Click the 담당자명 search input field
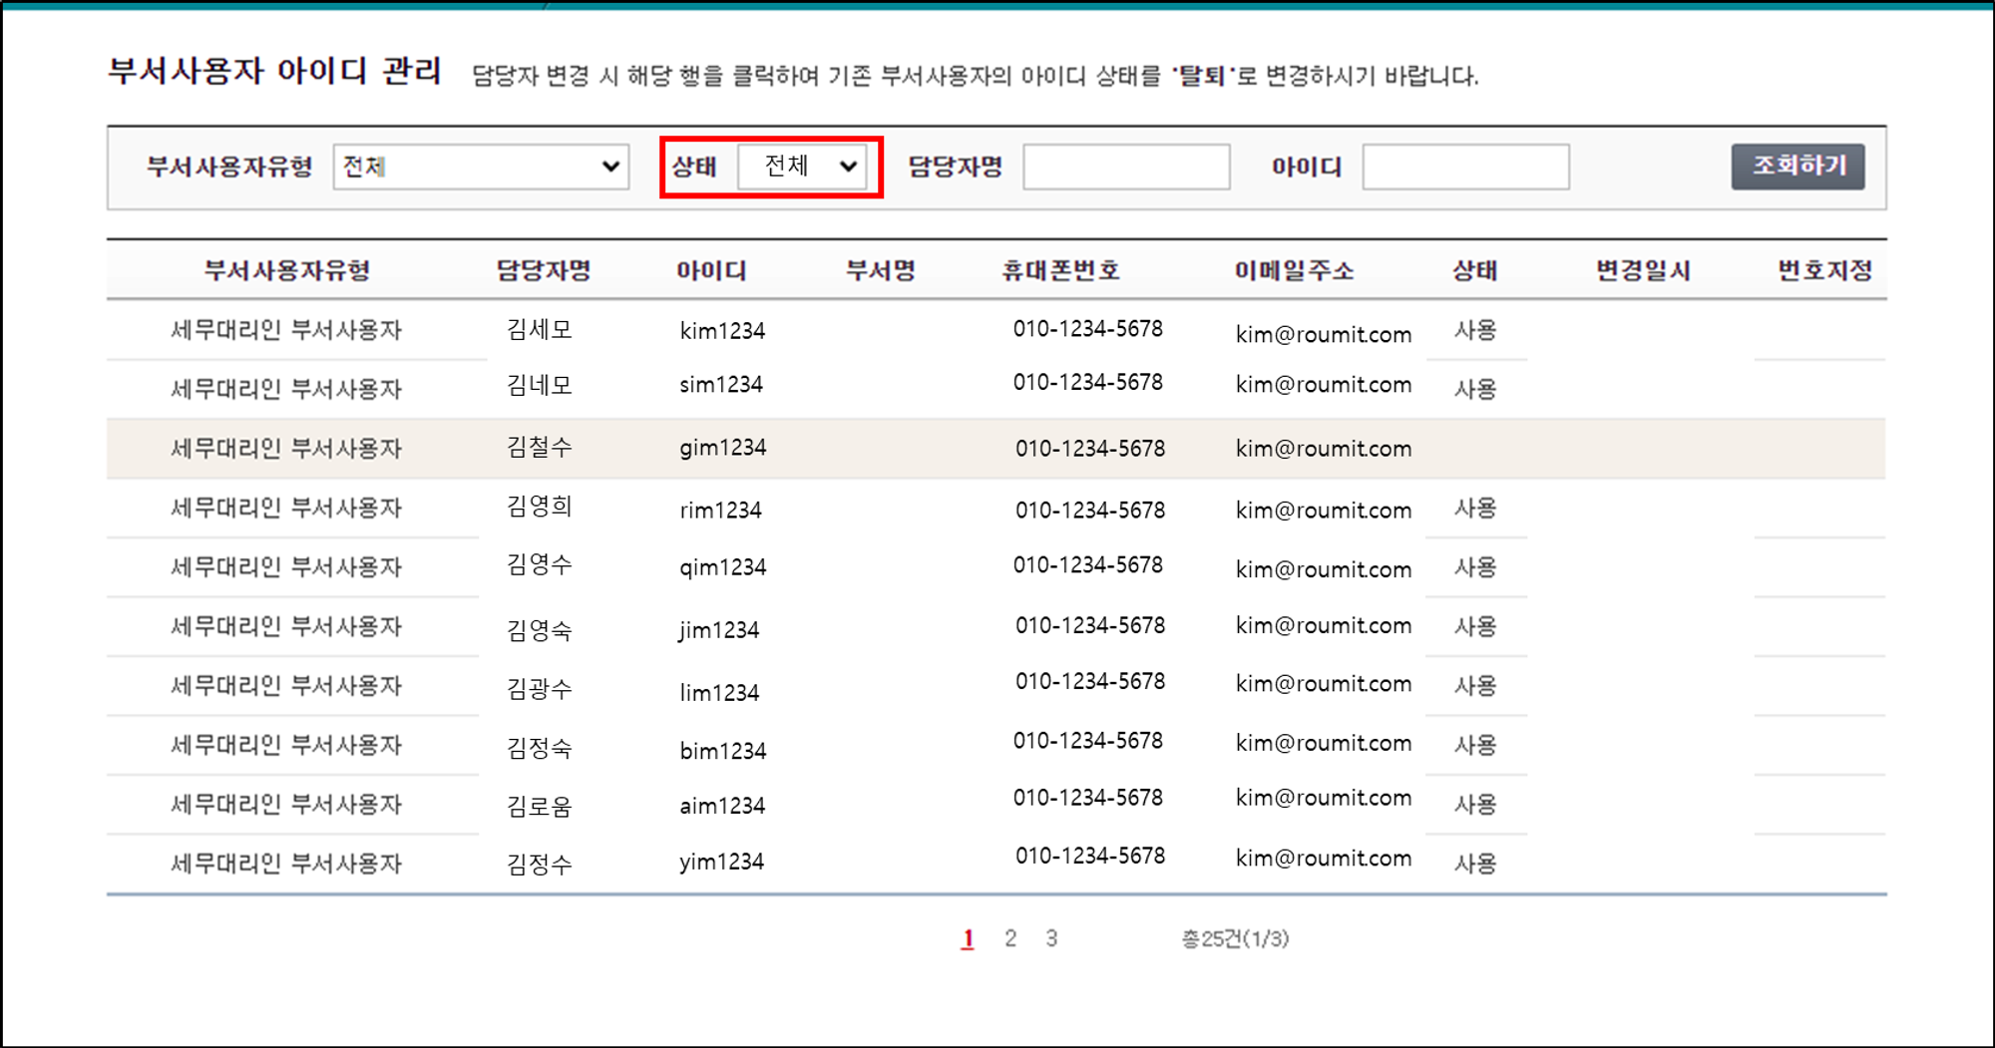Viewport: 1995px width, 1048px height. (1126, 167)
